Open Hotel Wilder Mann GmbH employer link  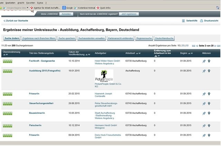coord(107,61)
